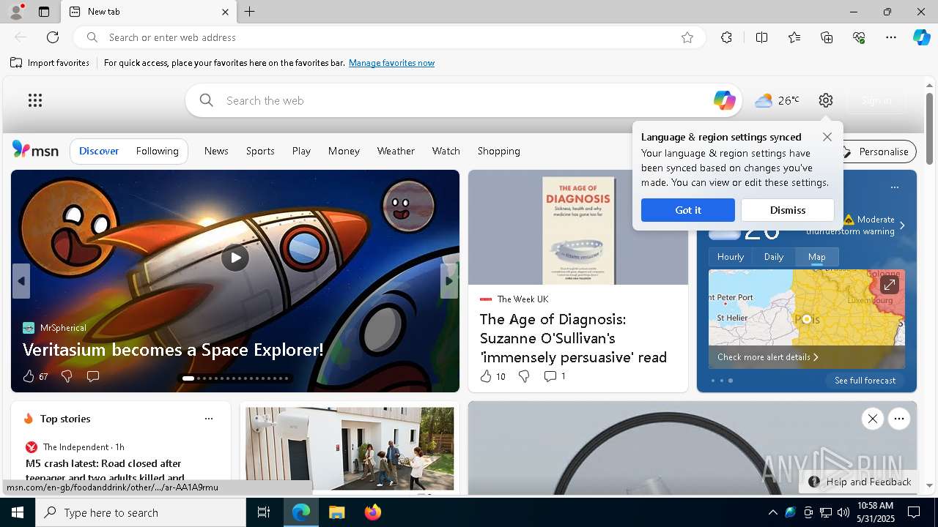Click Import favorites
938x527 pixels.
tap(50, 63)
